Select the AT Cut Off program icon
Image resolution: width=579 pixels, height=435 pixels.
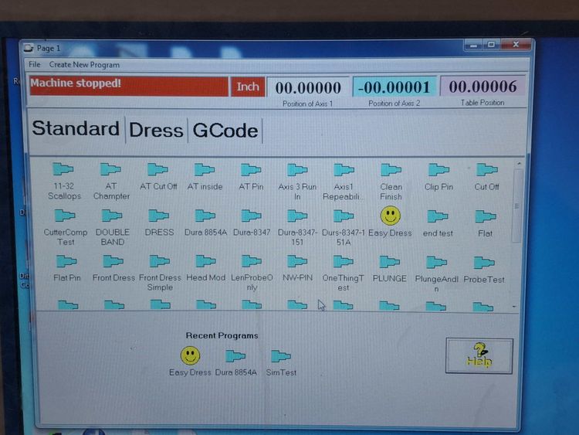158,171
